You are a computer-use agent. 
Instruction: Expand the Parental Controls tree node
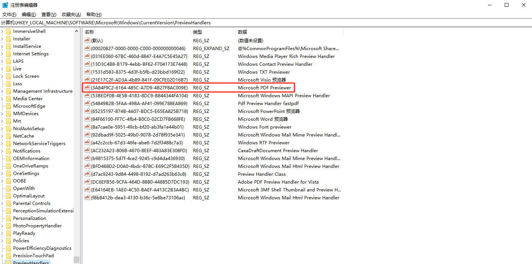(2, 203)
